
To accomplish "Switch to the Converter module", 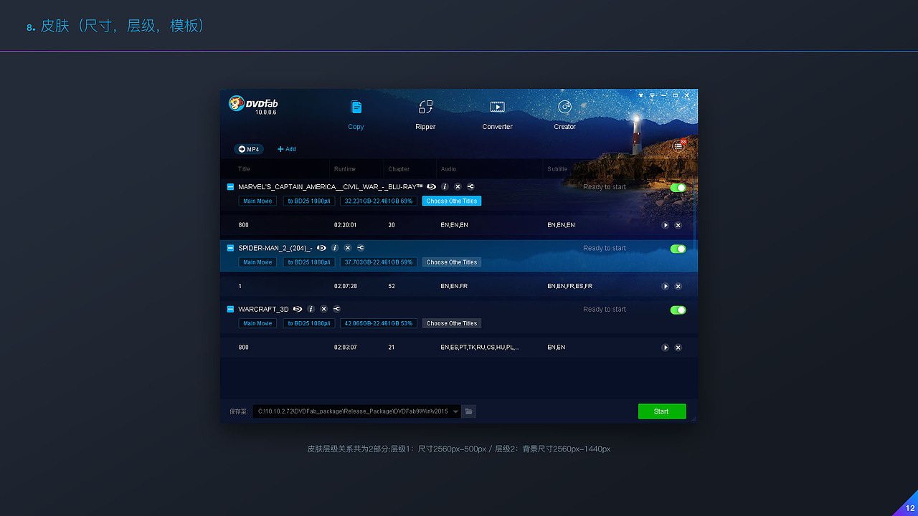I will (x=497, y=115).
